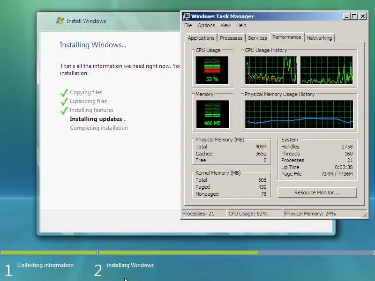Screen dimensions: 375x281
Task: Click the Installing features green checkmark
Action: 64,111
